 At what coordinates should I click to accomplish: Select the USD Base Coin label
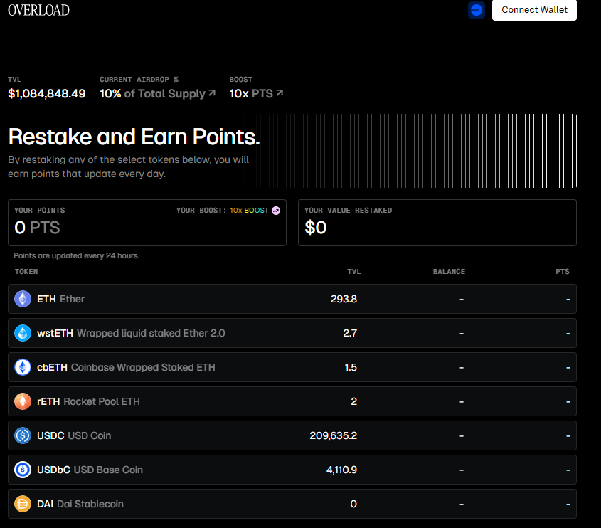[108, 470]
